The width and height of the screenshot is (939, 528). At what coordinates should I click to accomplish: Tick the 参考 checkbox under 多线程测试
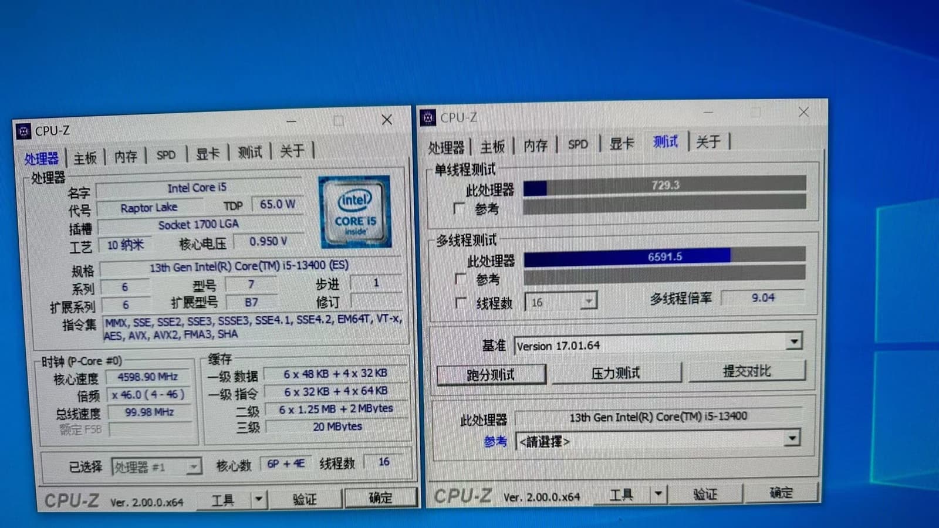coord(461,279)
